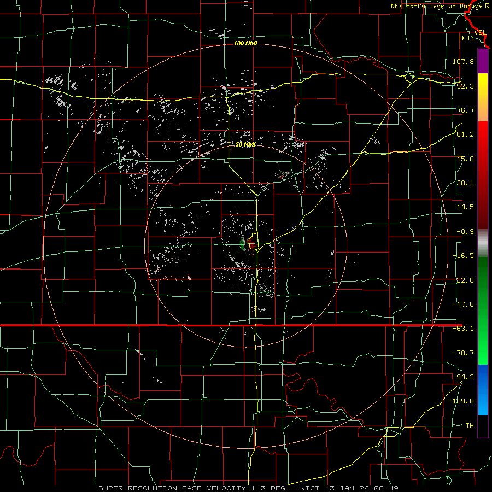The width and height of the screenshot is (492, 492).
Task: Pick the black TH color bar segment
Action: tap(483, 426)
